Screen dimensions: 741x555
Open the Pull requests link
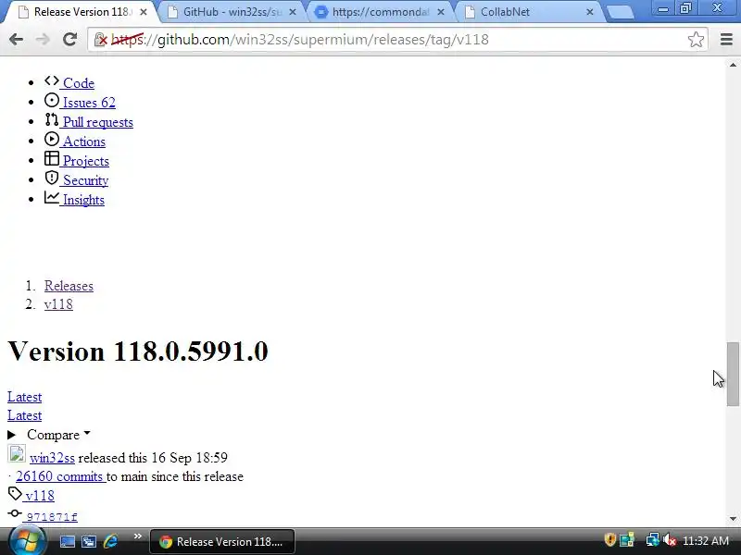click(98, 122)
